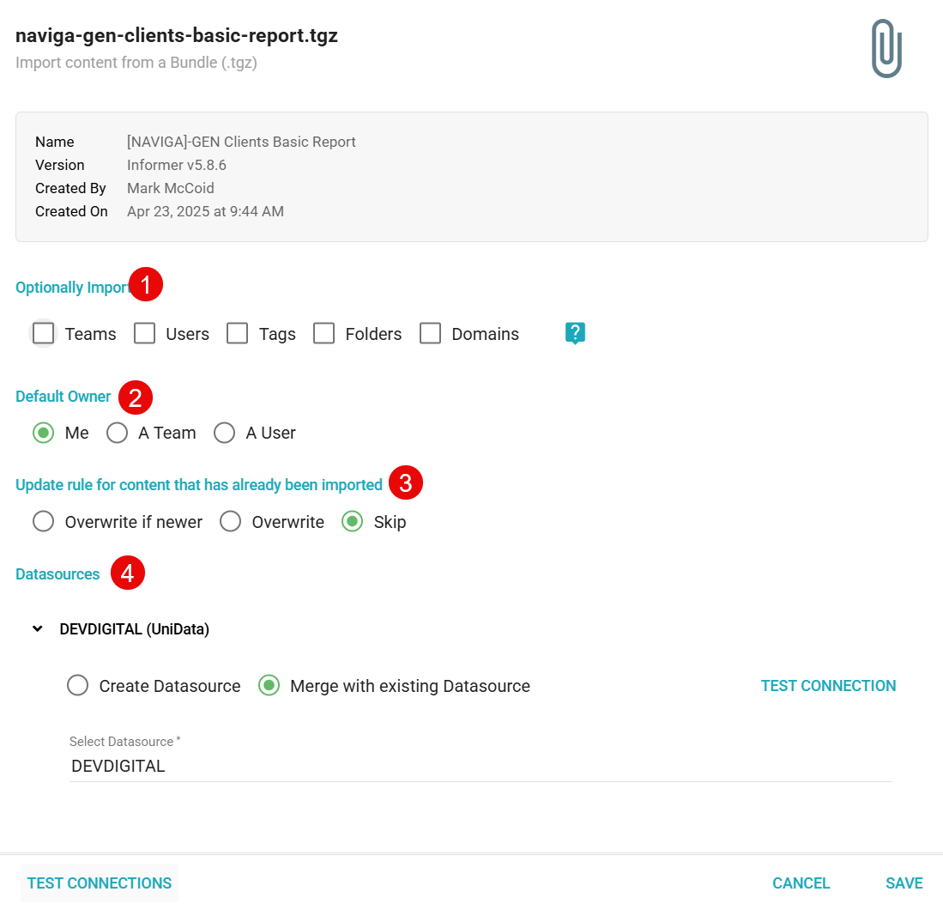The width and height of the screenshot is (943, 910).
Task: Tick the Users checkbox
Action: tap(144, 333)
